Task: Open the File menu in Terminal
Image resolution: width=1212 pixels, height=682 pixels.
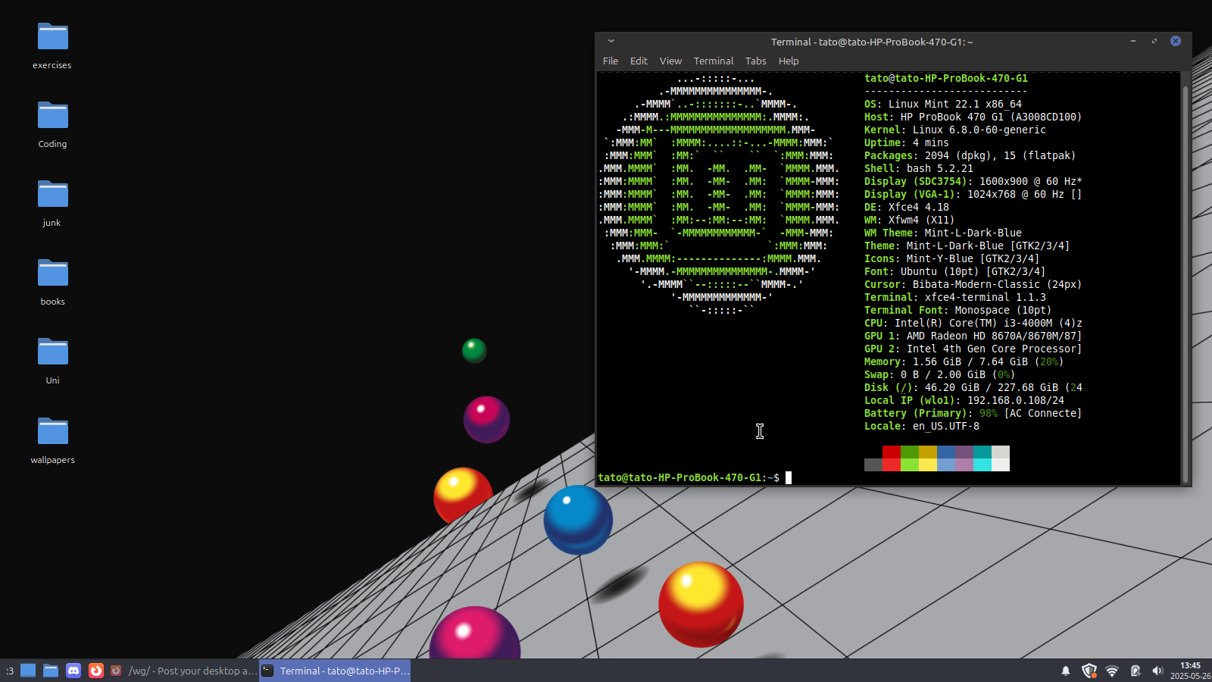Action: pos(611,61)
